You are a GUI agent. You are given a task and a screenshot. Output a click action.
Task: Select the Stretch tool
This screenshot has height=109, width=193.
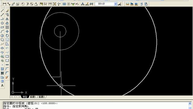(7, 44)
